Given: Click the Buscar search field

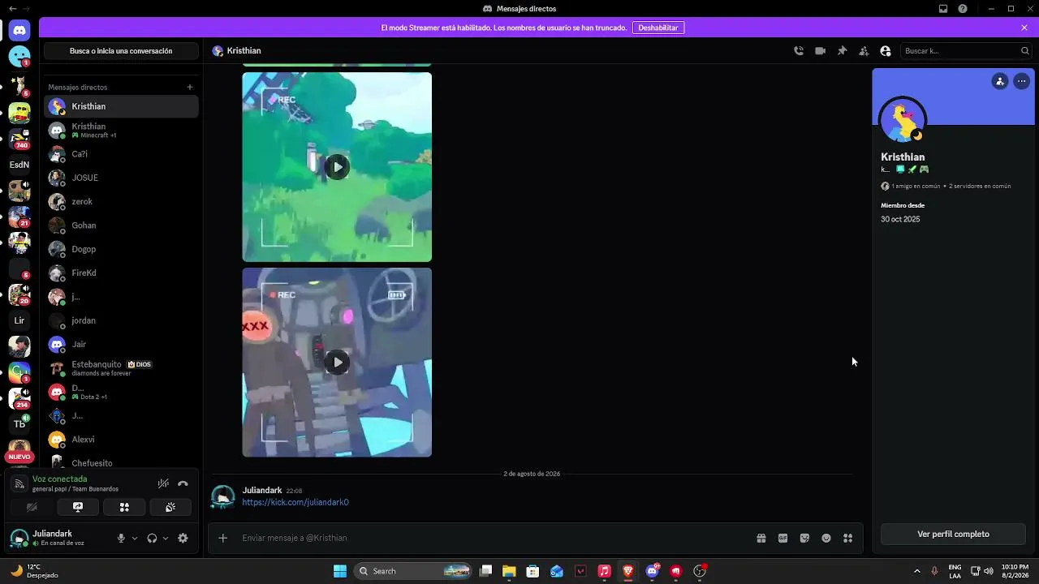Looking at the screenshot, I should click(966, 51).
